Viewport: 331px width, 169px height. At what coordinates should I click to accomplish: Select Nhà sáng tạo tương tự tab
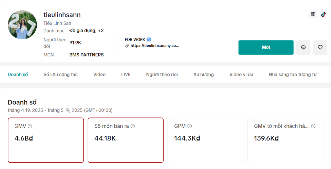click(293, 75)
